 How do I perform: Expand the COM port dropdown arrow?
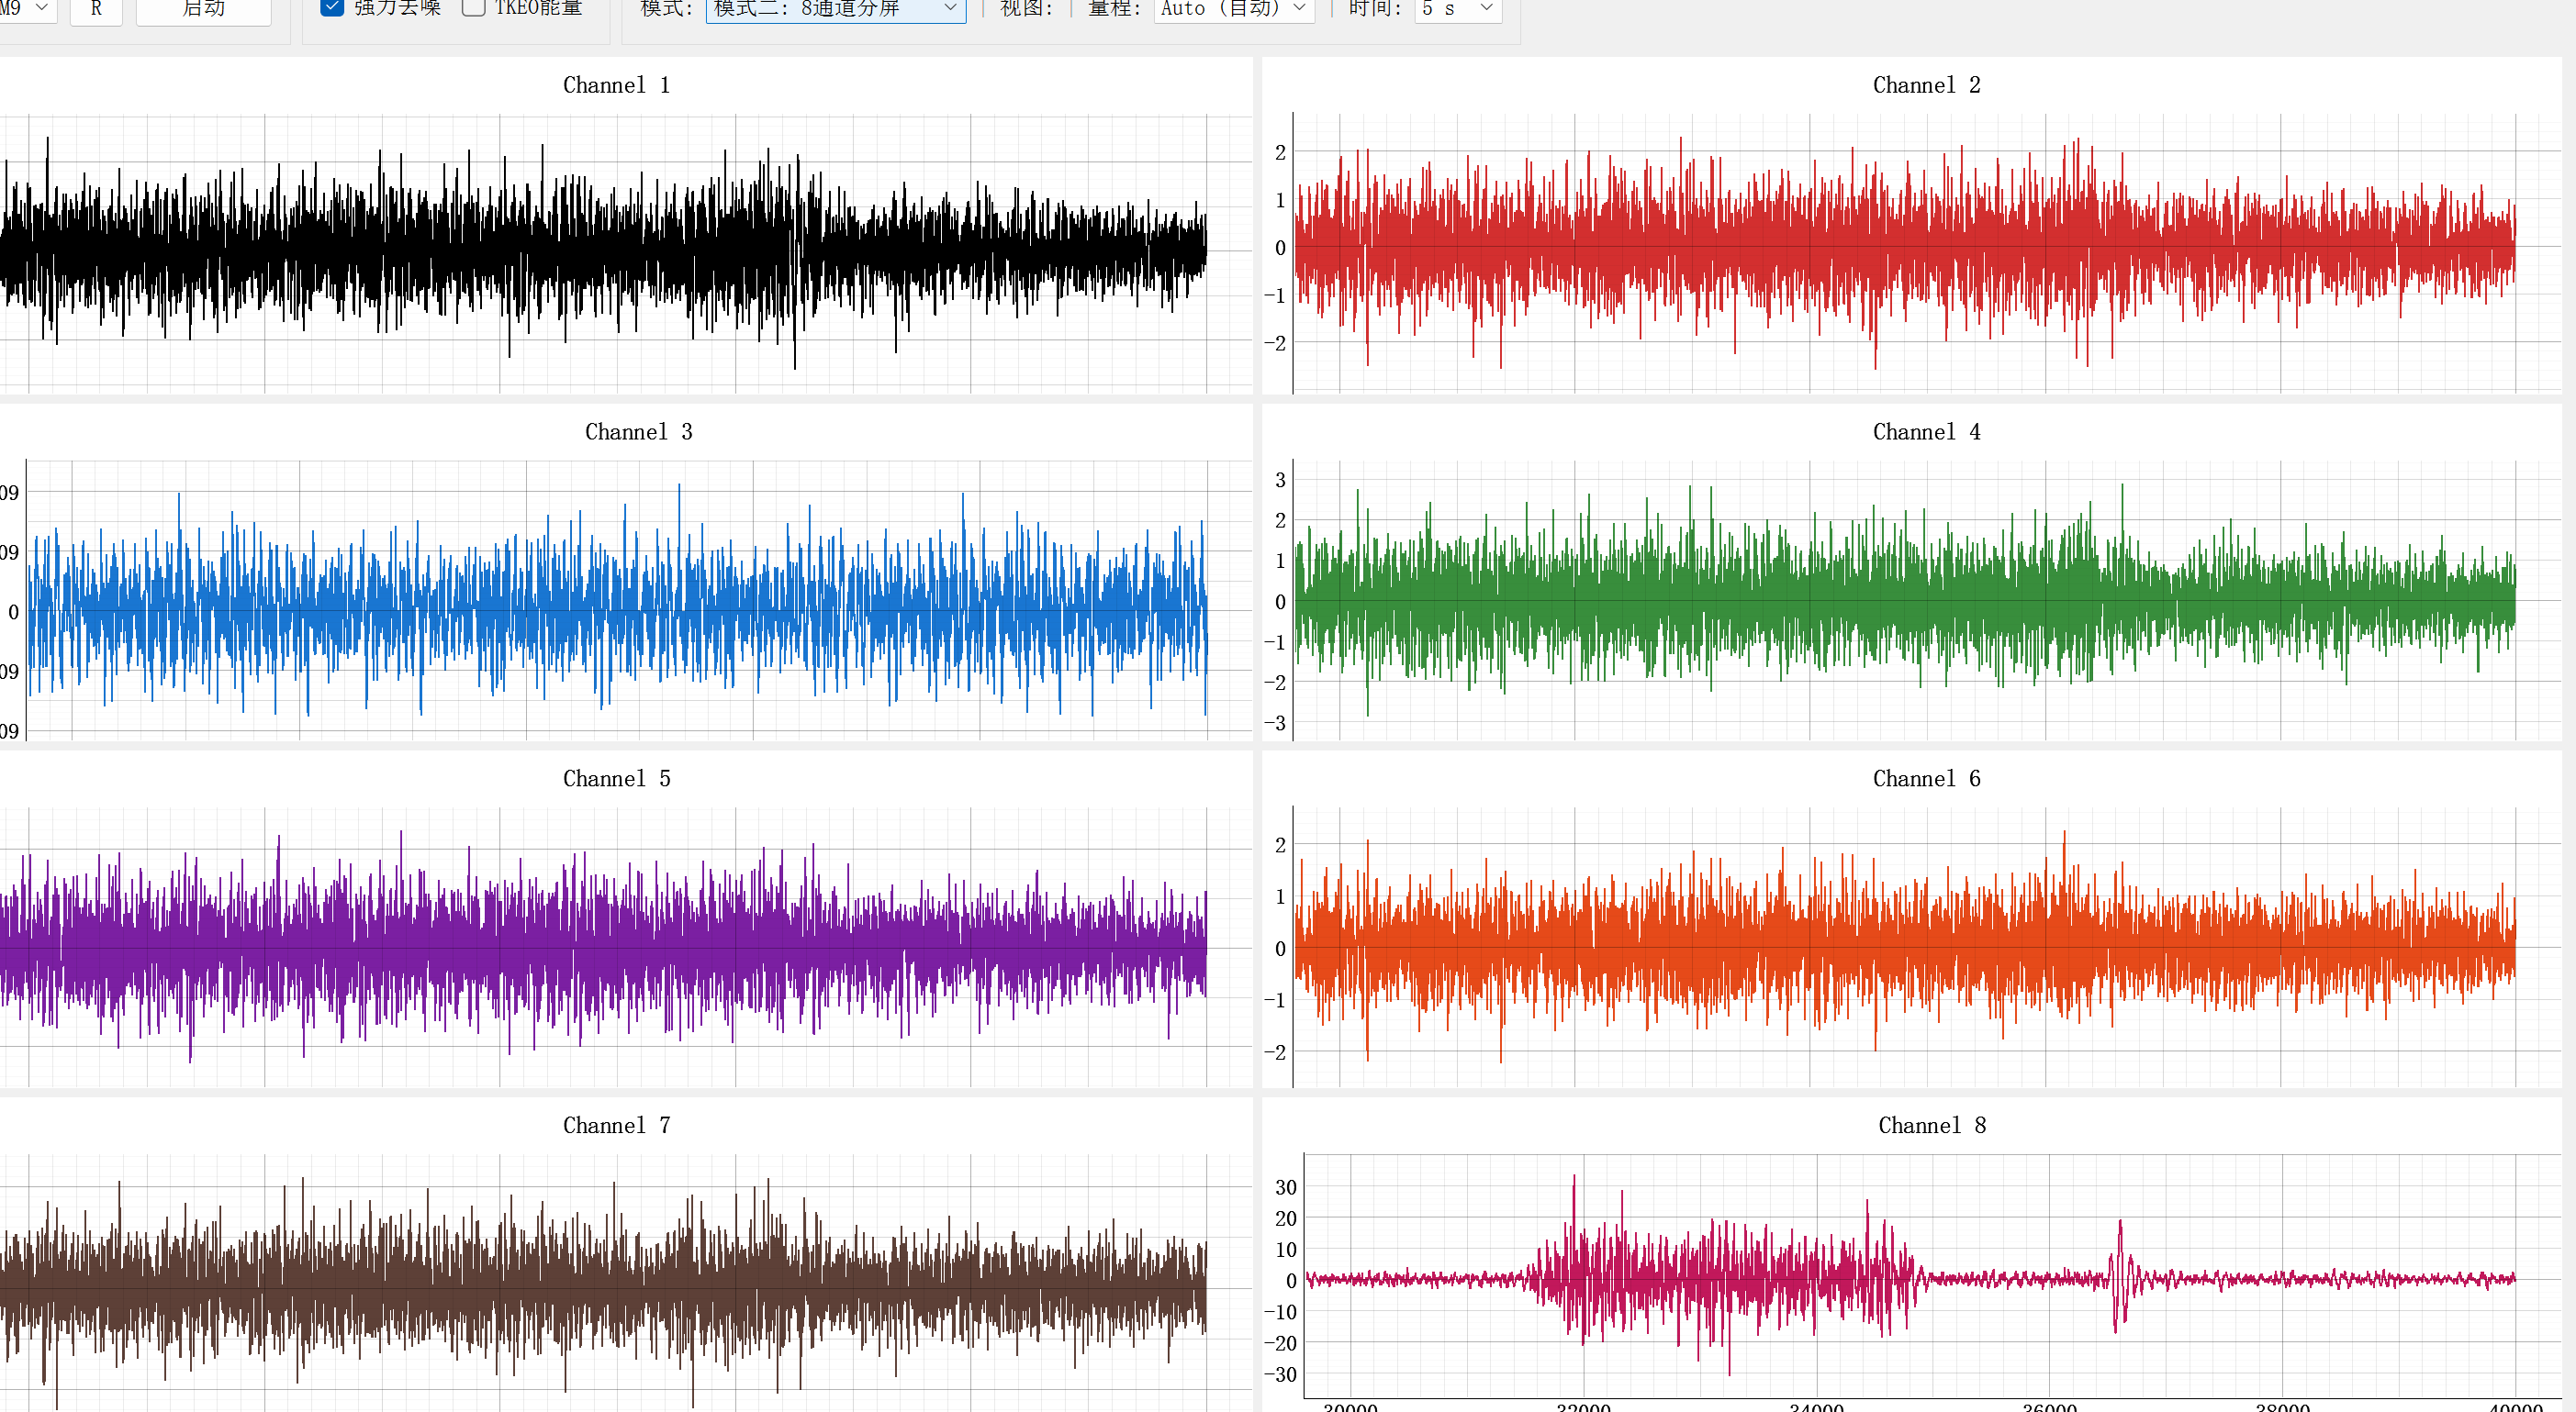[x=42, y=8]
